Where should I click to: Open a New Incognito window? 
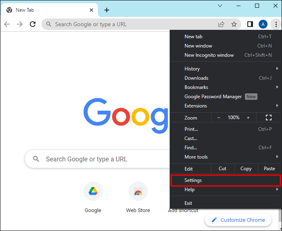(226, 55)
